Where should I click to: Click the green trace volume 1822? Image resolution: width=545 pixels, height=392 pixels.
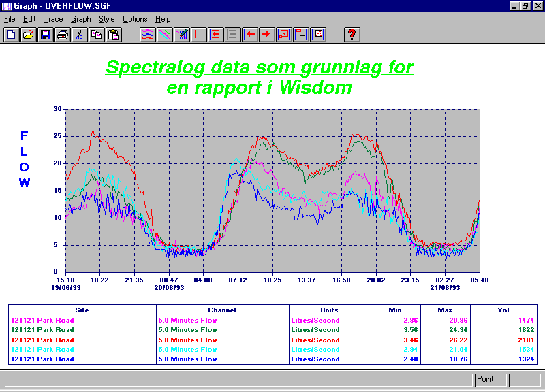coord(526,330)
